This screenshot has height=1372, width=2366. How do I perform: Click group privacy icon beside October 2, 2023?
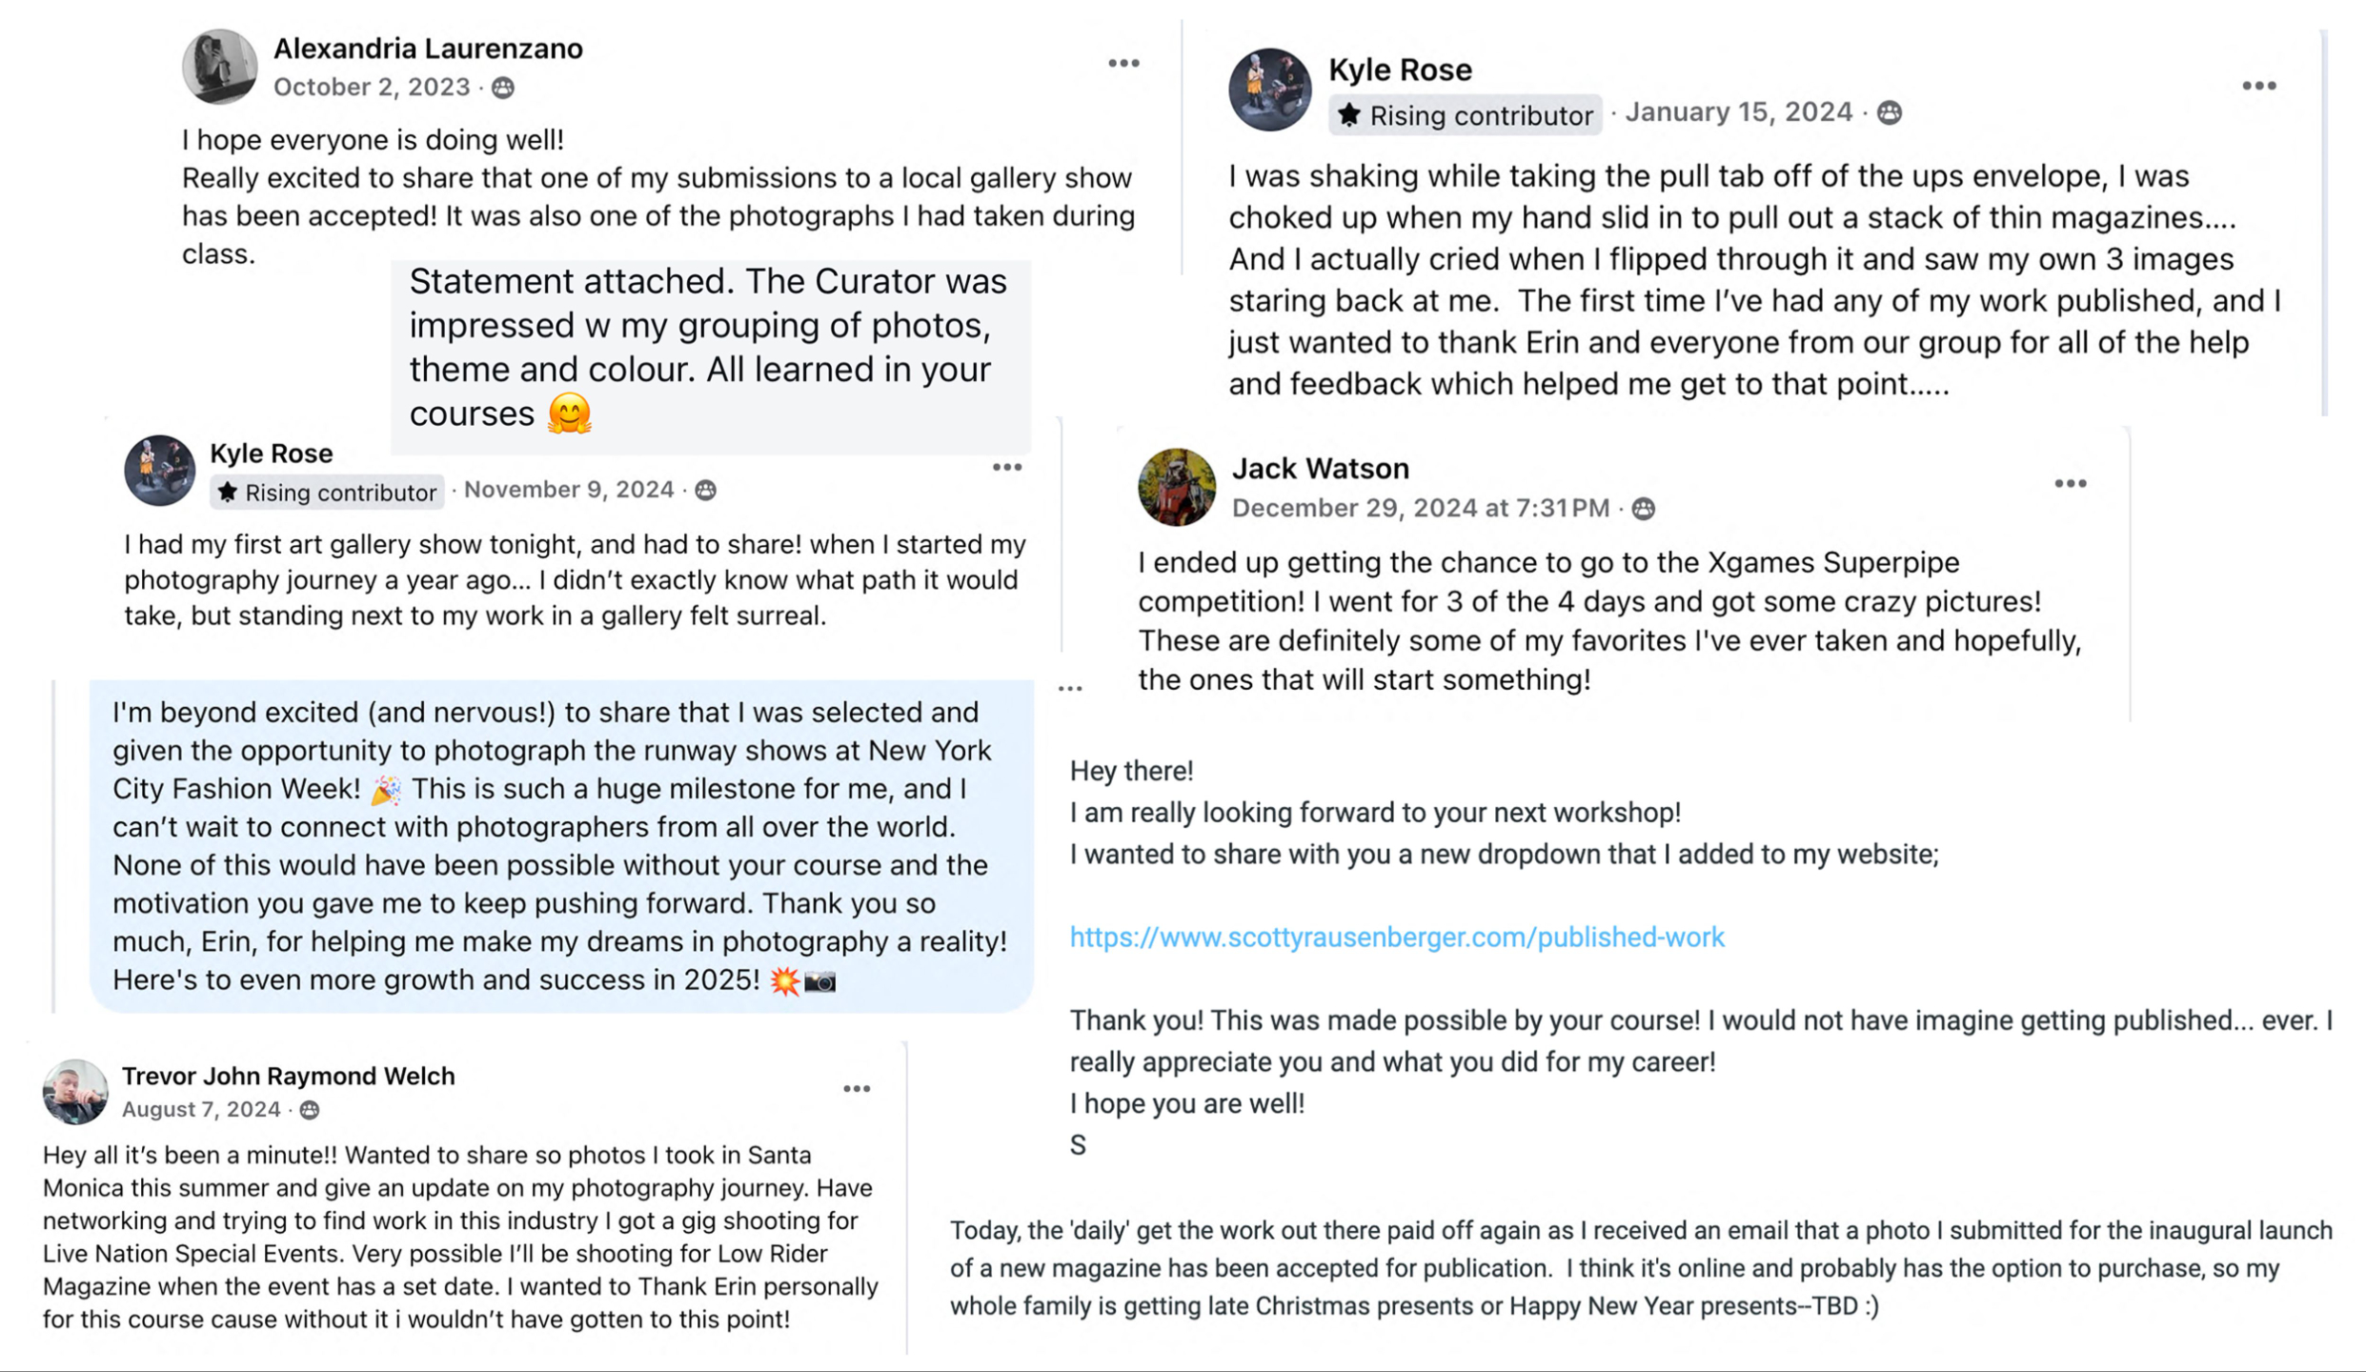point(503,89)
